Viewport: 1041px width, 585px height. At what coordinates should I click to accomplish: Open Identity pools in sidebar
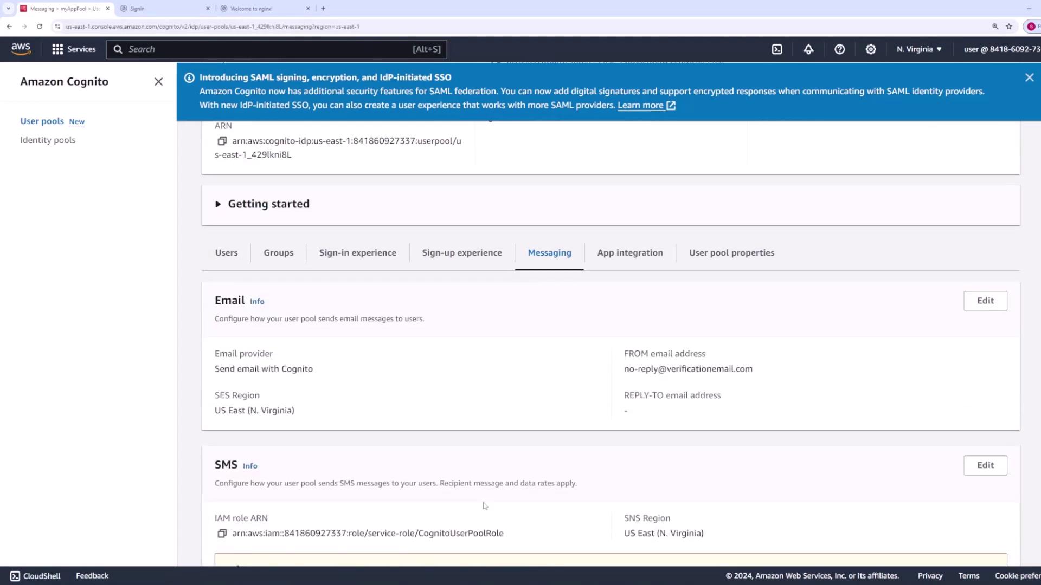[48, 140]
